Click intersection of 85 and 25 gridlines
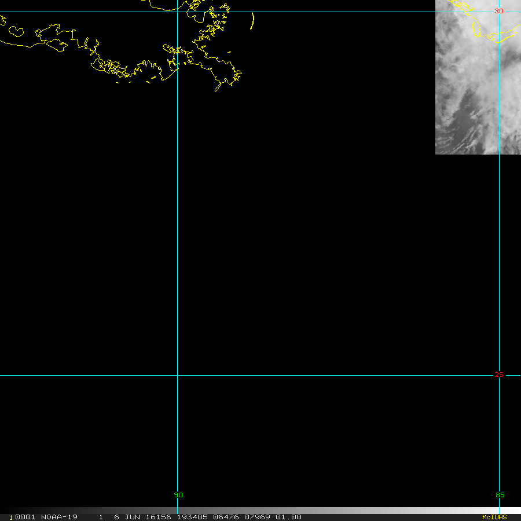This screenshot has height=521, width=521. click(499, 375)
